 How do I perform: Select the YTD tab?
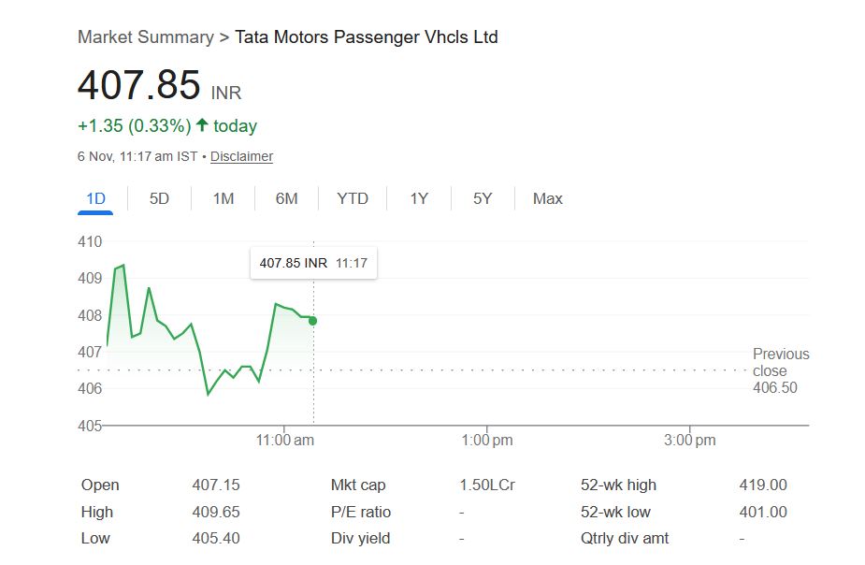(x=353, y=198)
